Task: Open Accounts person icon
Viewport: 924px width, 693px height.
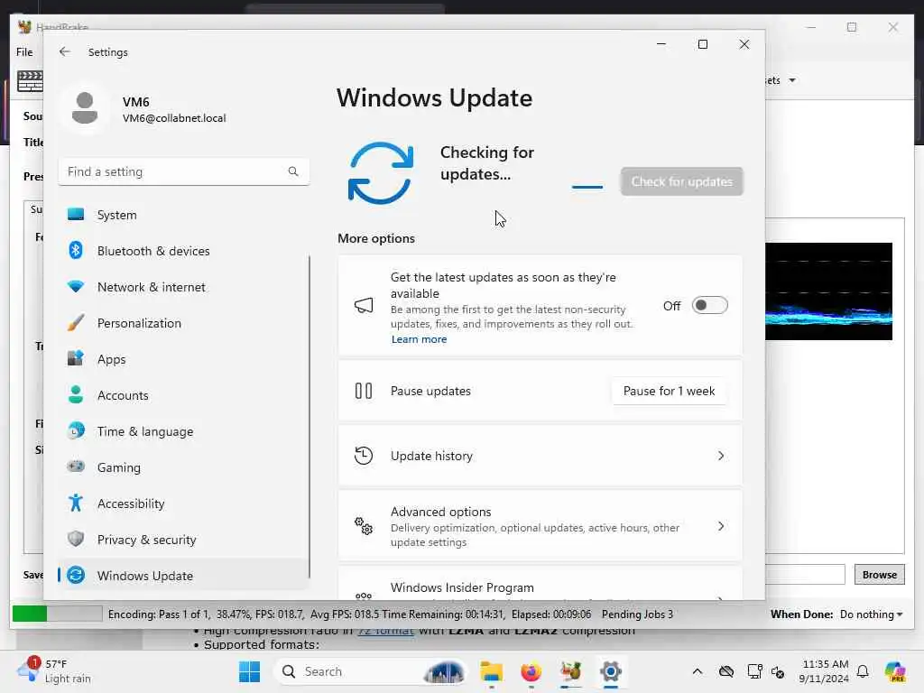Action: pos(76,394)
